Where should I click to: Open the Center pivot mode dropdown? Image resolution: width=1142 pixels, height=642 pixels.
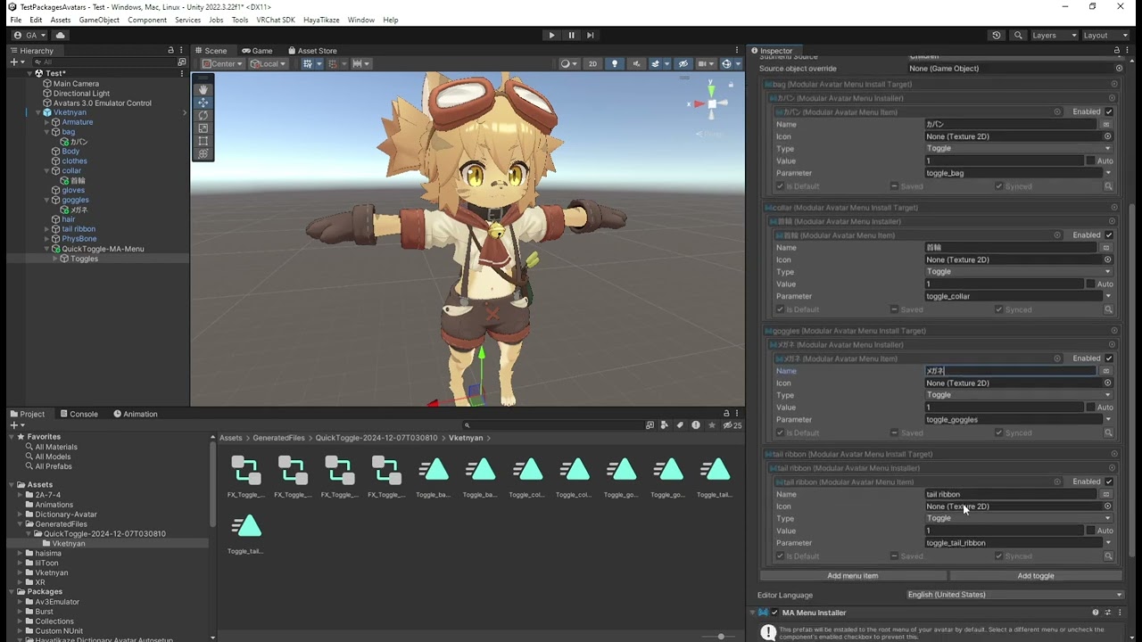[223, 64]
